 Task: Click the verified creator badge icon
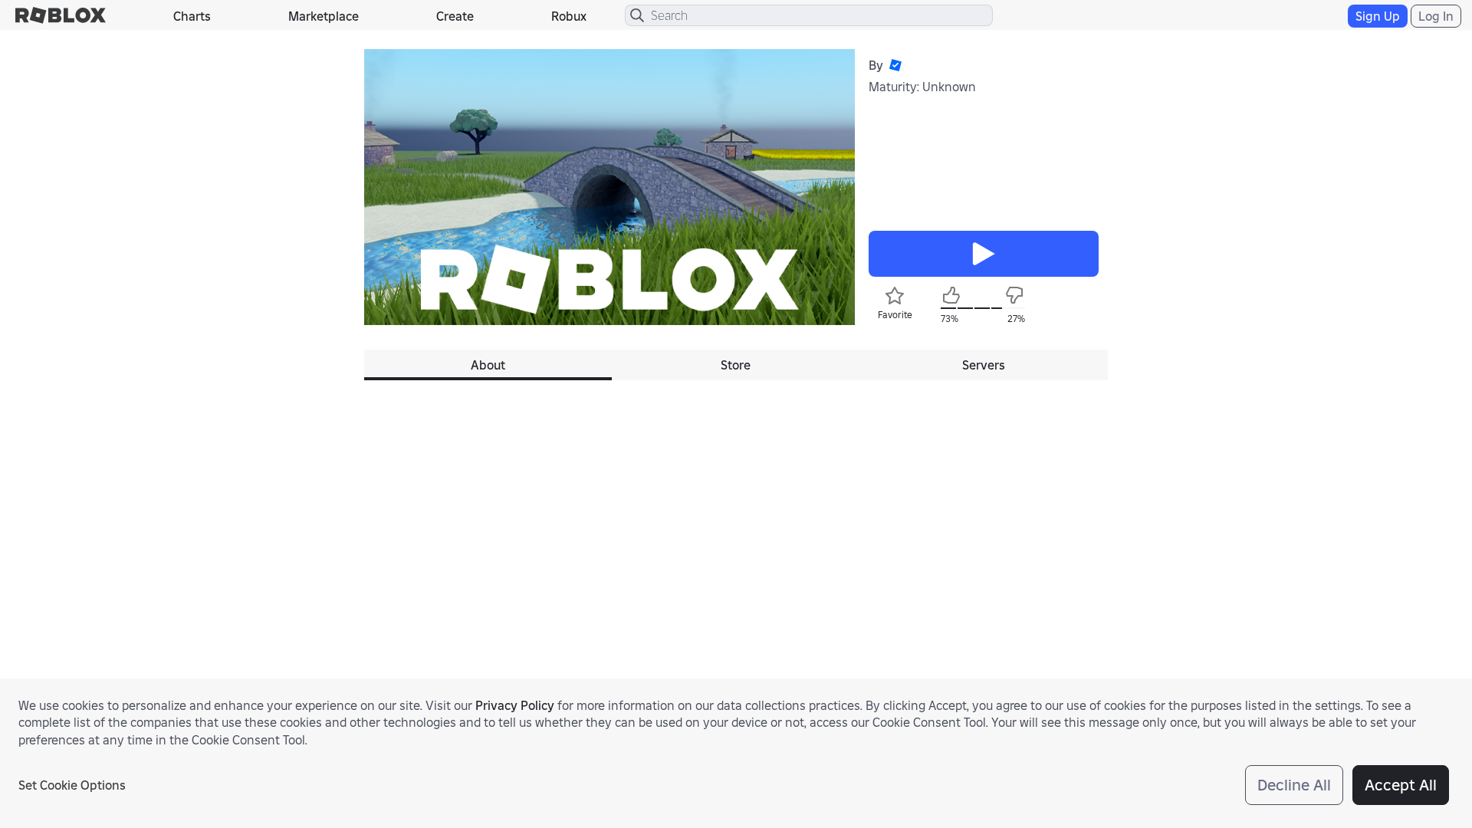tap(895, 65)
